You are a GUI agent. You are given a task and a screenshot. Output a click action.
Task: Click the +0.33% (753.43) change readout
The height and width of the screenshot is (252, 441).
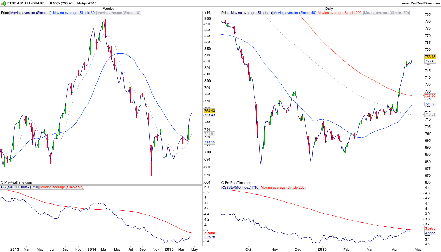[x=61, y=3]
